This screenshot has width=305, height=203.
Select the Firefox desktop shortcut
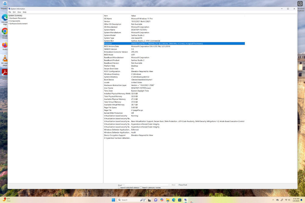click(x=5, y=46)
